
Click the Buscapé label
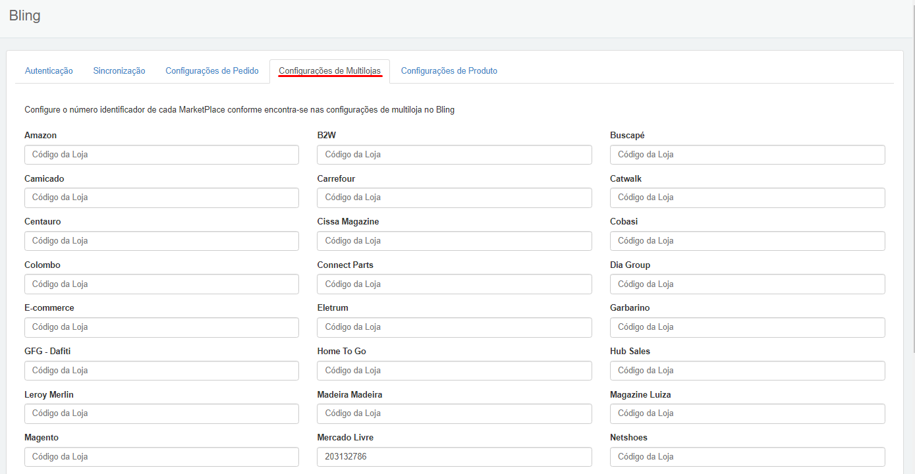(627, 135)
